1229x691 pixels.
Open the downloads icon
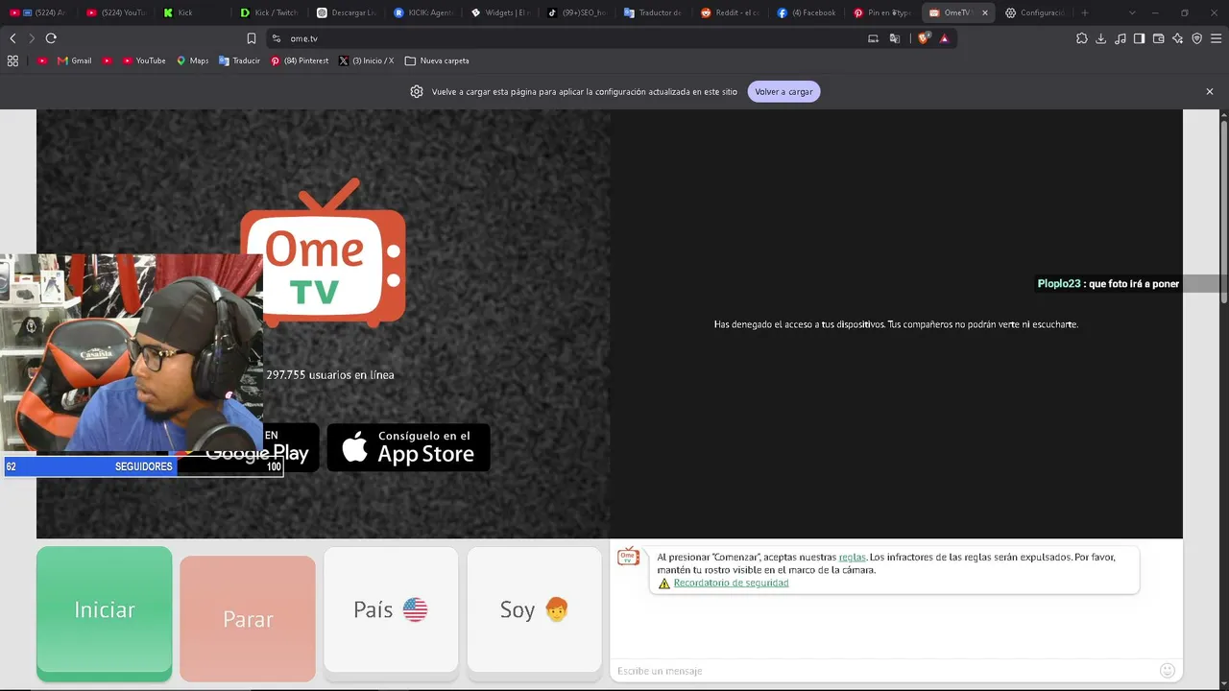[x=1101, y=38]
